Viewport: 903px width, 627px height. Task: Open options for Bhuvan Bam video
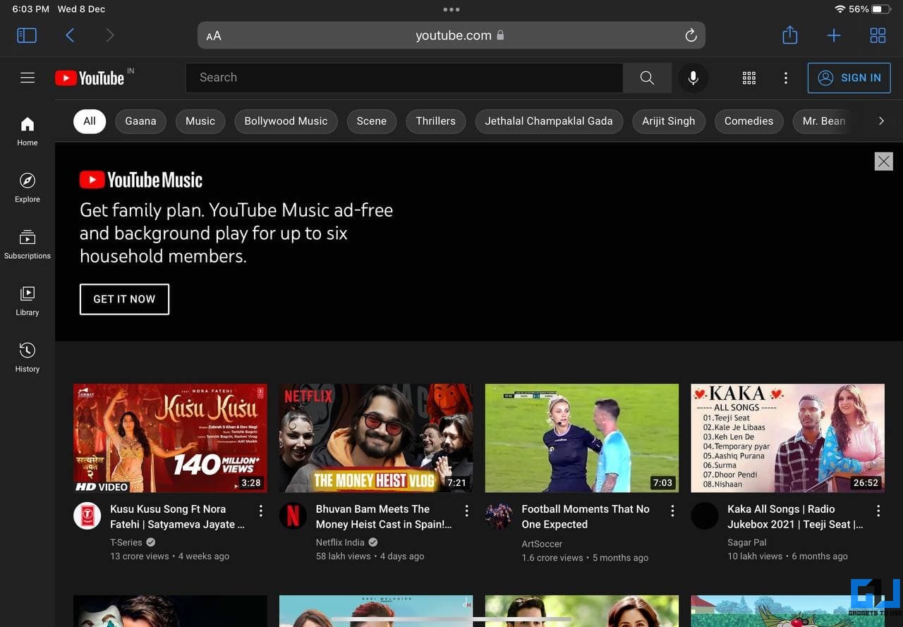click(x=466, y=511)
